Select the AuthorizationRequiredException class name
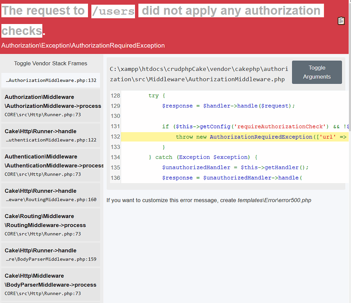 click(x=82, y=45)
